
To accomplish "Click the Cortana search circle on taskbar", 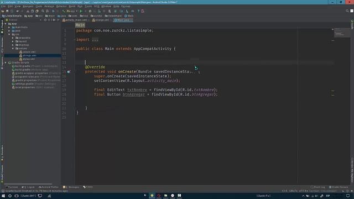I will 10,196.
